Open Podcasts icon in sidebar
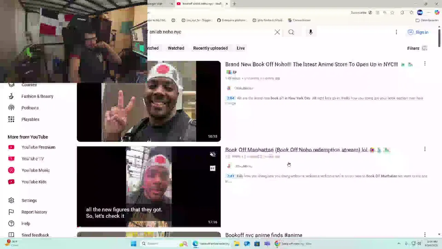The width and height of the screenshot is (442, 249). [x=11, y=108]
